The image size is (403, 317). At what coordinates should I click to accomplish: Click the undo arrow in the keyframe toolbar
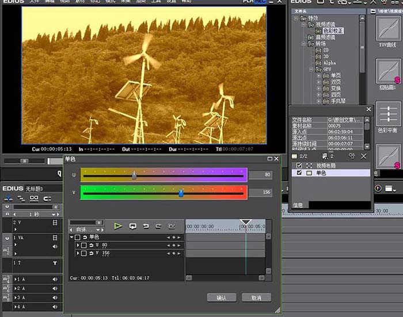[x=146, y=226]
